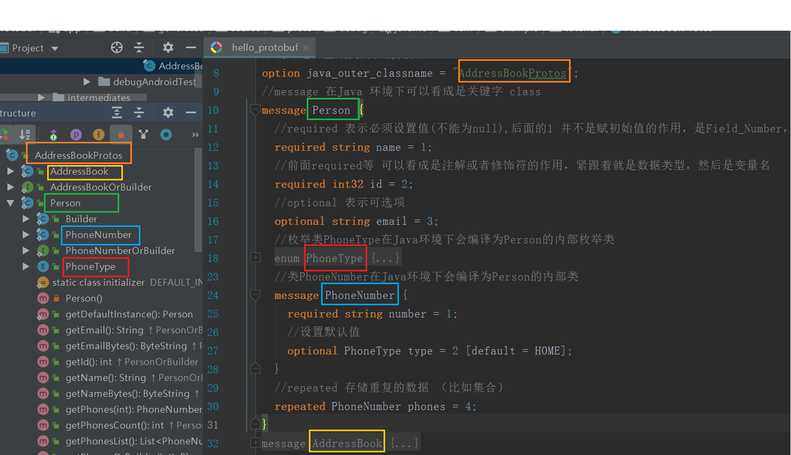The height and width of the screenshot is (455, 791).
Task: Expand all nodes in Structure panel
Action: (x=117, y=112)
